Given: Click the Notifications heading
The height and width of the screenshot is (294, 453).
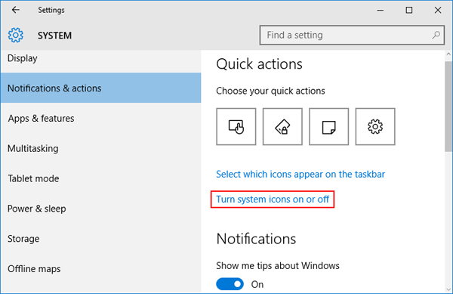Looking at the screenshot, I should (256, 239).
